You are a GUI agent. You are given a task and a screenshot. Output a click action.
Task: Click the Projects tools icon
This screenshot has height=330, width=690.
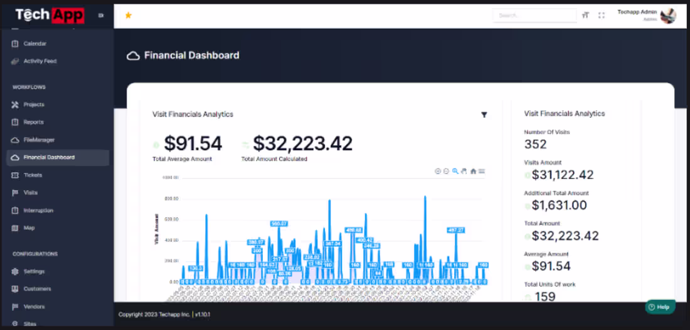(15, 105)
